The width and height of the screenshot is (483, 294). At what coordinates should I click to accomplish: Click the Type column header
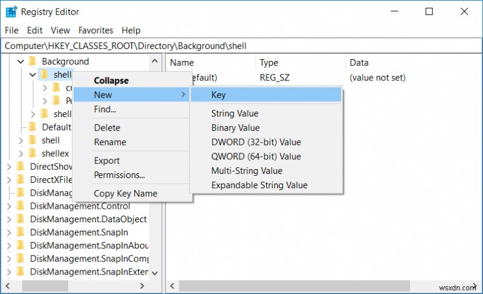pyautogui.click(x=269, y=62)
